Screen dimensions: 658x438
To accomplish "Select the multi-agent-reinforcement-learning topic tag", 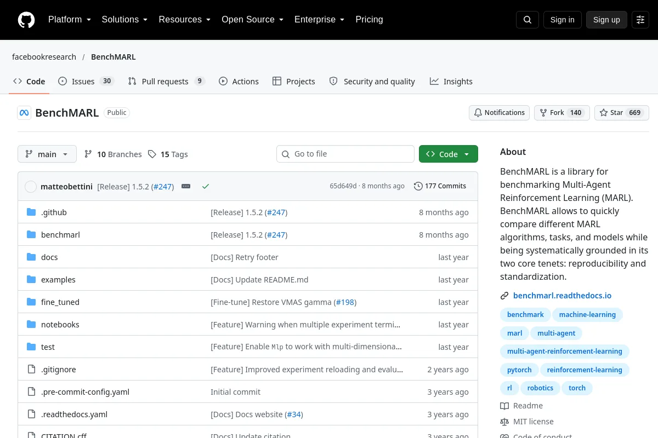I will point(565,351).
